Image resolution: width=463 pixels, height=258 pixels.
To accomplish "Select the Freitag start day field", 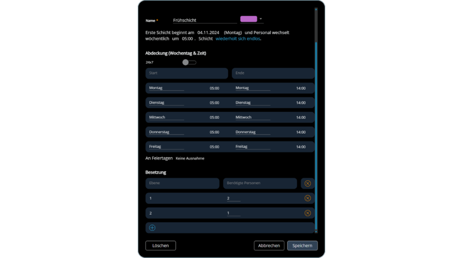I will pyautogui.click(x=166, y=146).
